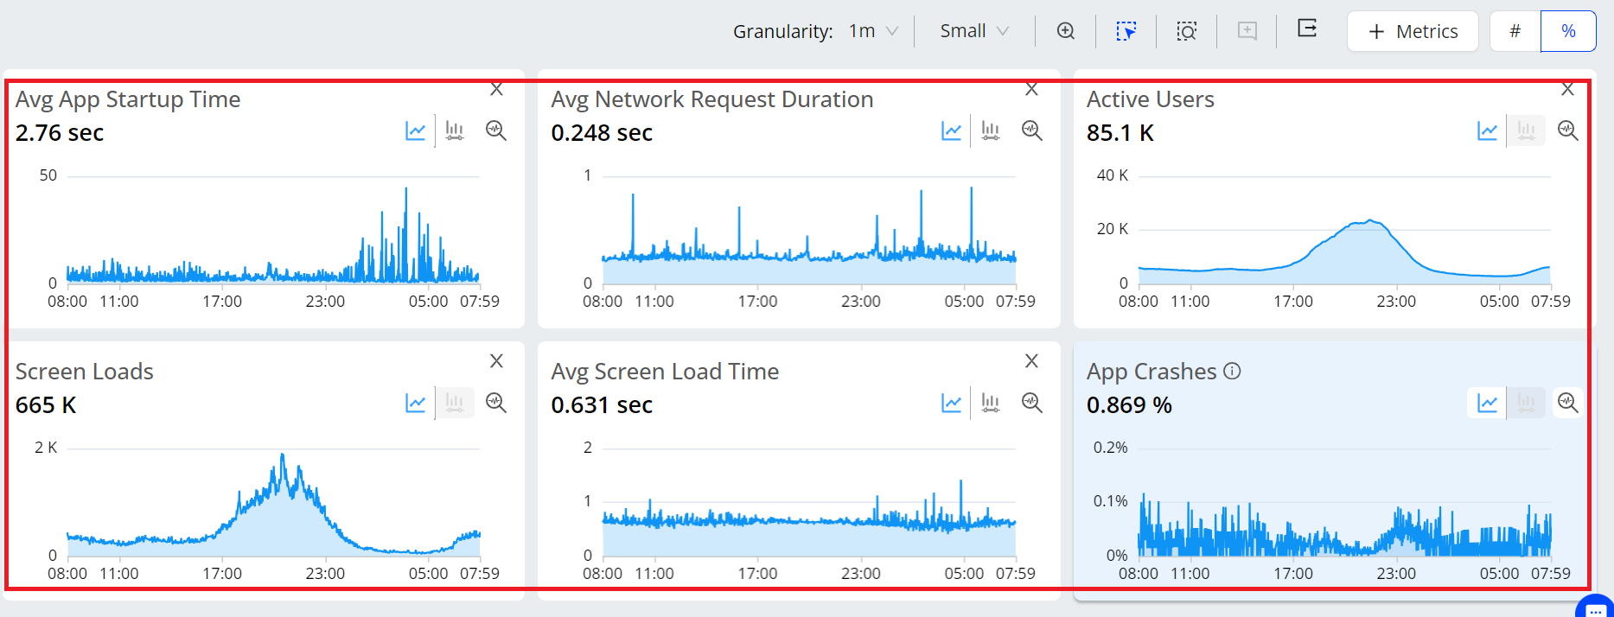Image resolution: width=1614 pixels, height=617 pixels.
Task: Open analysis magnifier for Avg Network Request Duration
Action: click(1032, 130)
